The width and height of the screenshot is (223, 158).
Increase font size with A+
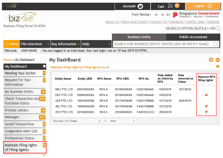click(168, 15)
